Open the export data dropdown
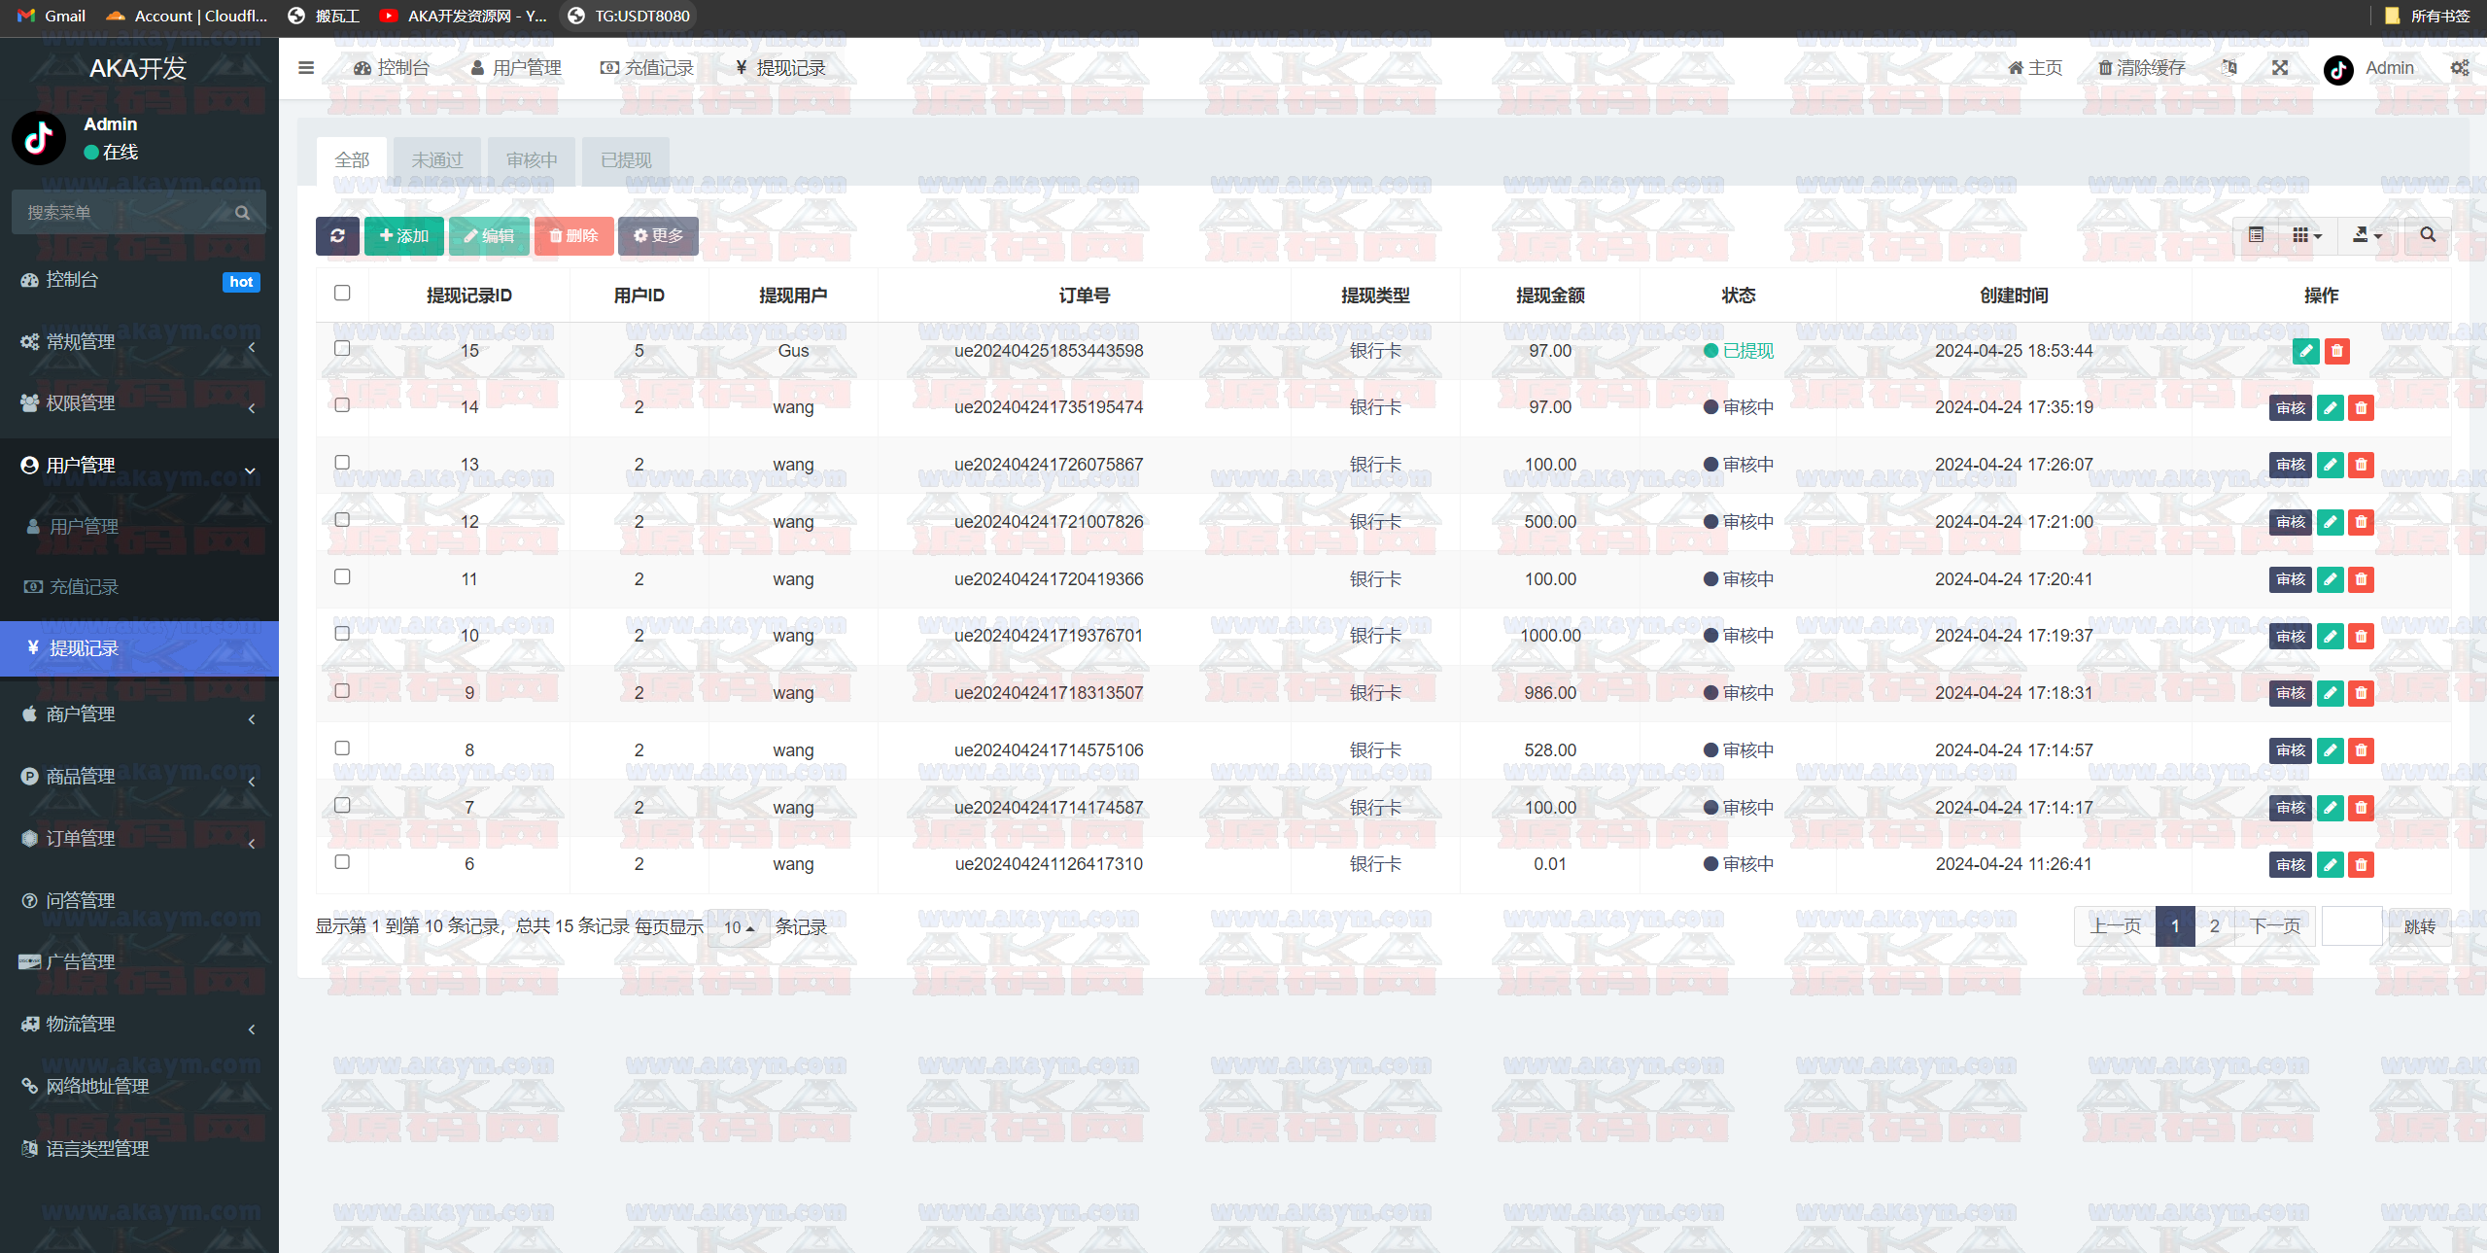This screenshot has width=2487, height=1253. coord(2366,235)
